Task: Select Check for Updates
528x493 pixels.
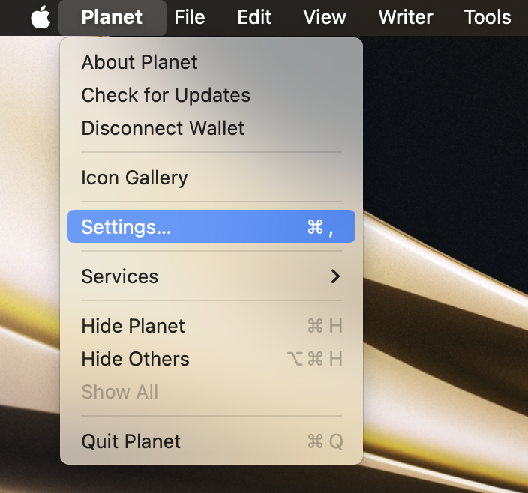Action: click(211, 95)
